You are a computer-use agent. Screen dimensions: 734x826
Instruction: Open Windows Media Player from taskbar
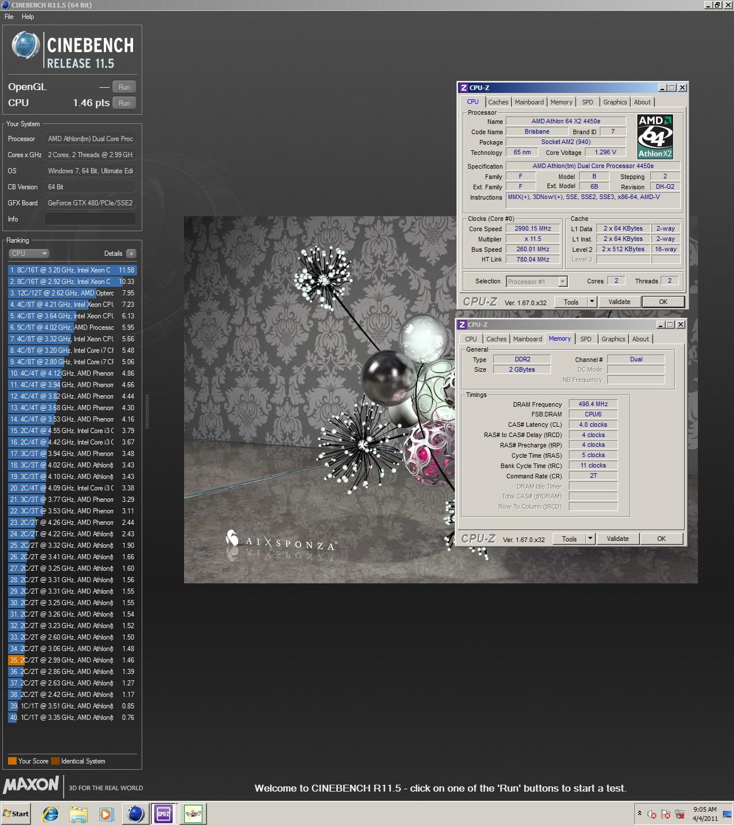coord(107,814)
